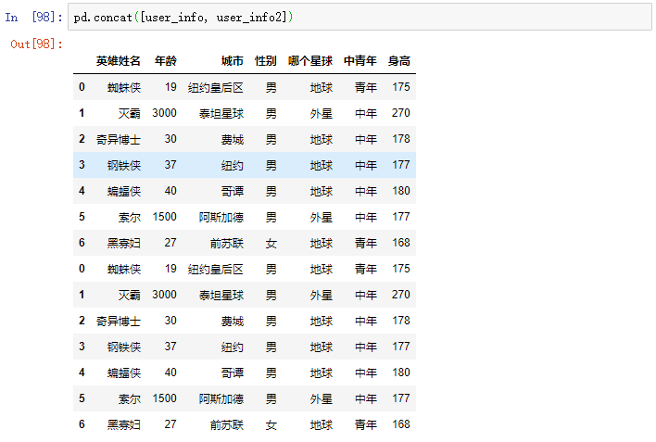Select the second occurrence of height 180
The image size is (656, 442).
[401, 373]
